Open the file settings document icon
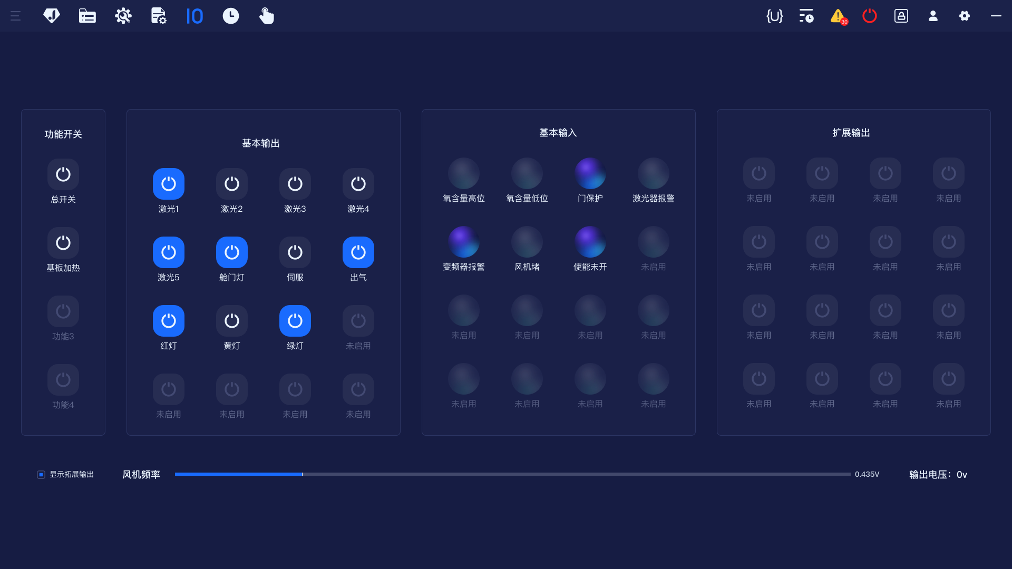The height and width of the screenshot is (569, 1012). 159,16
